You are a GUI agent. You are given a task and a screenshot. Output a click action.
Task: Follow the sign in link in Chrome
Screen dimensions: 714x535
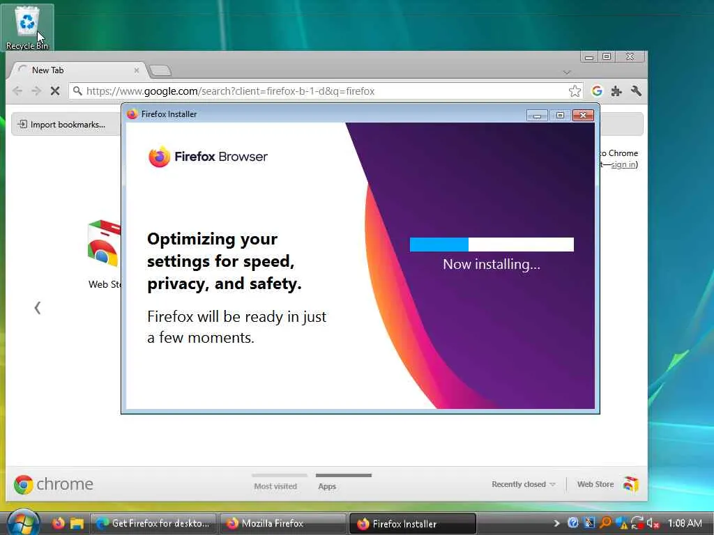coord(623,164)
